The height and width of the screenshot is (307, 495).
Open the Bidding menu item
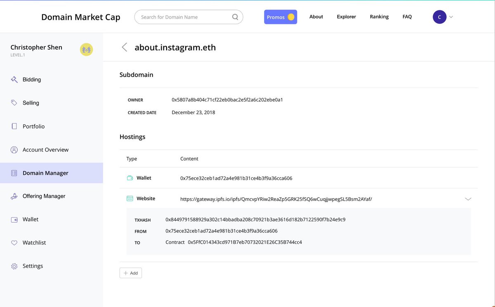coord(32,80)
